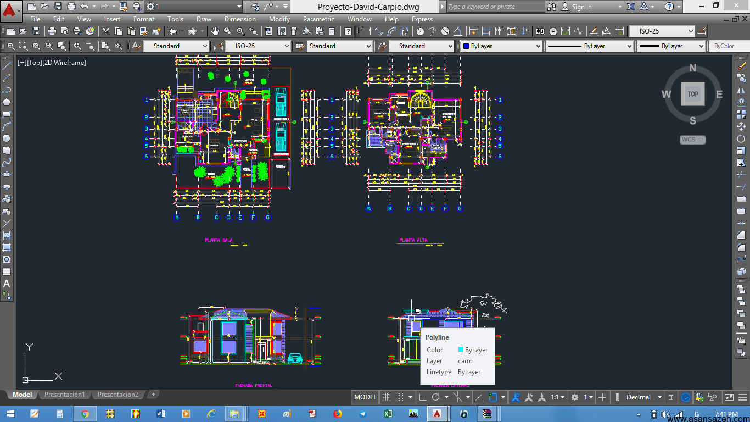The width and height of the screenshot is (750, 422).
Task: Click the WCS button below the ViewCube
Action: point(692,140)
